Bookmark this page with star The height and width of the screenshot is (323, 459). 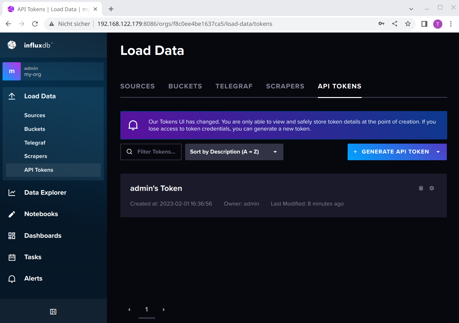pyautogui.click(x=408, y=24)
